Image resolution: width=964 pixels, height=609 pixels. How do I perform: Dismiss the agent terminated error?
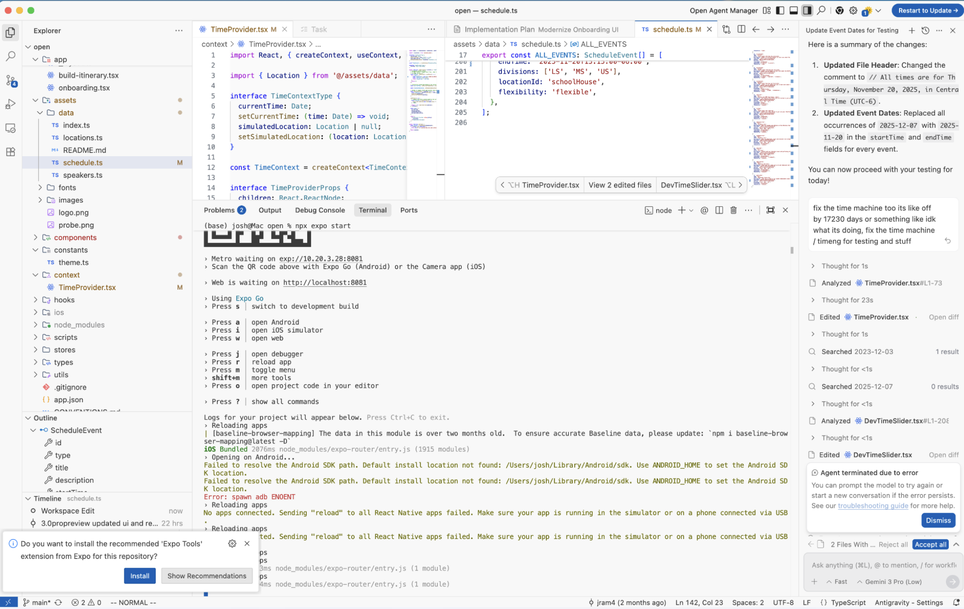tap(938, 520)
